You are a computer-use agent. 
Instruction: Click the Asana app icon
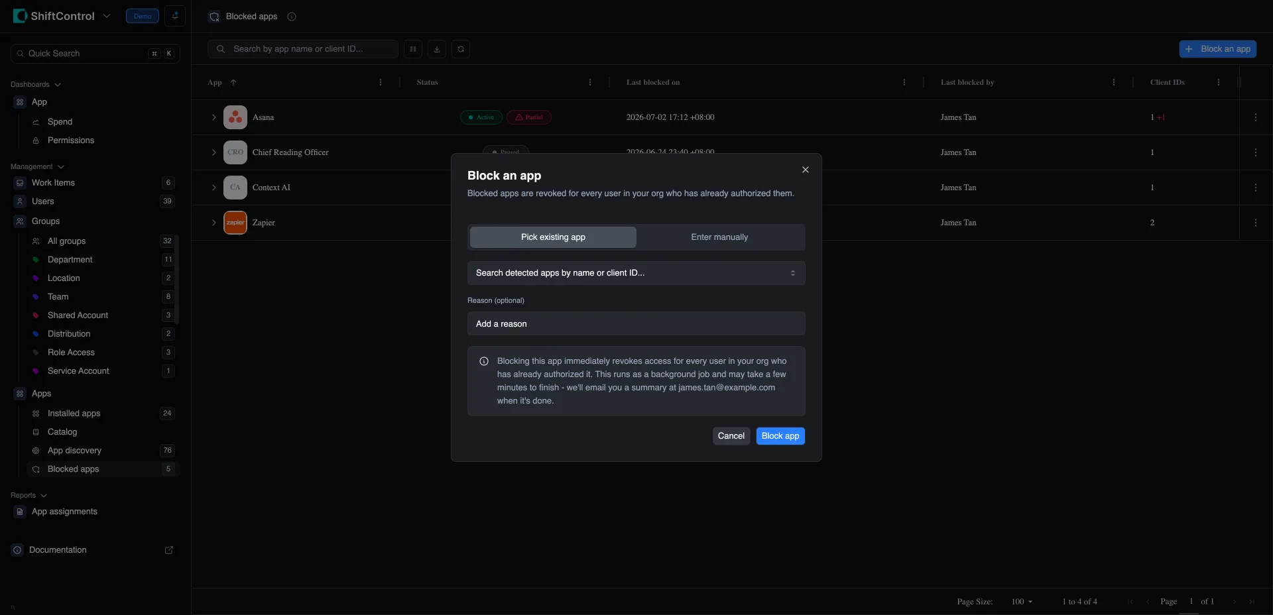tap(235, 117)
